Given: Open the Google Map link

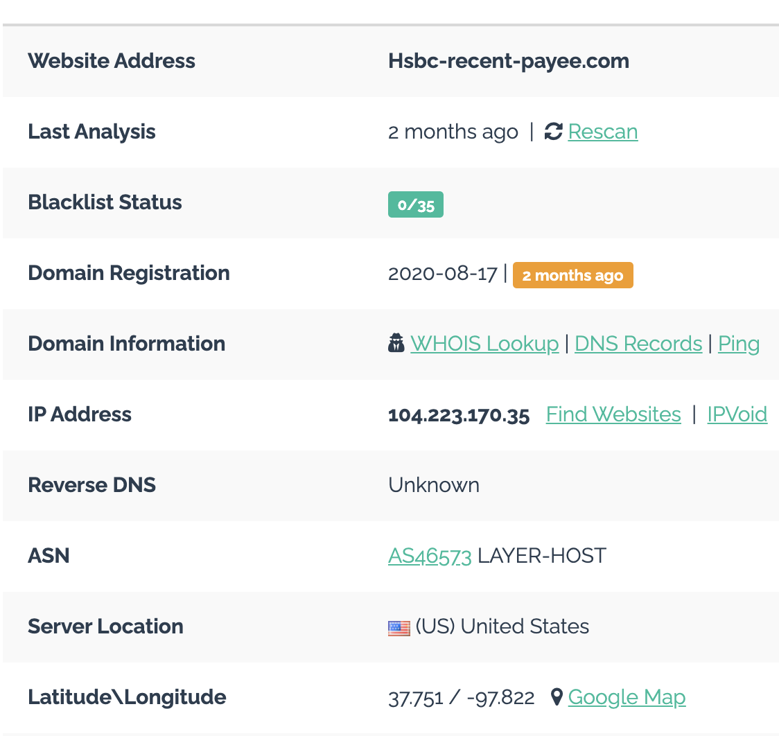Looking at the screenshot, I should click(627, 697).
